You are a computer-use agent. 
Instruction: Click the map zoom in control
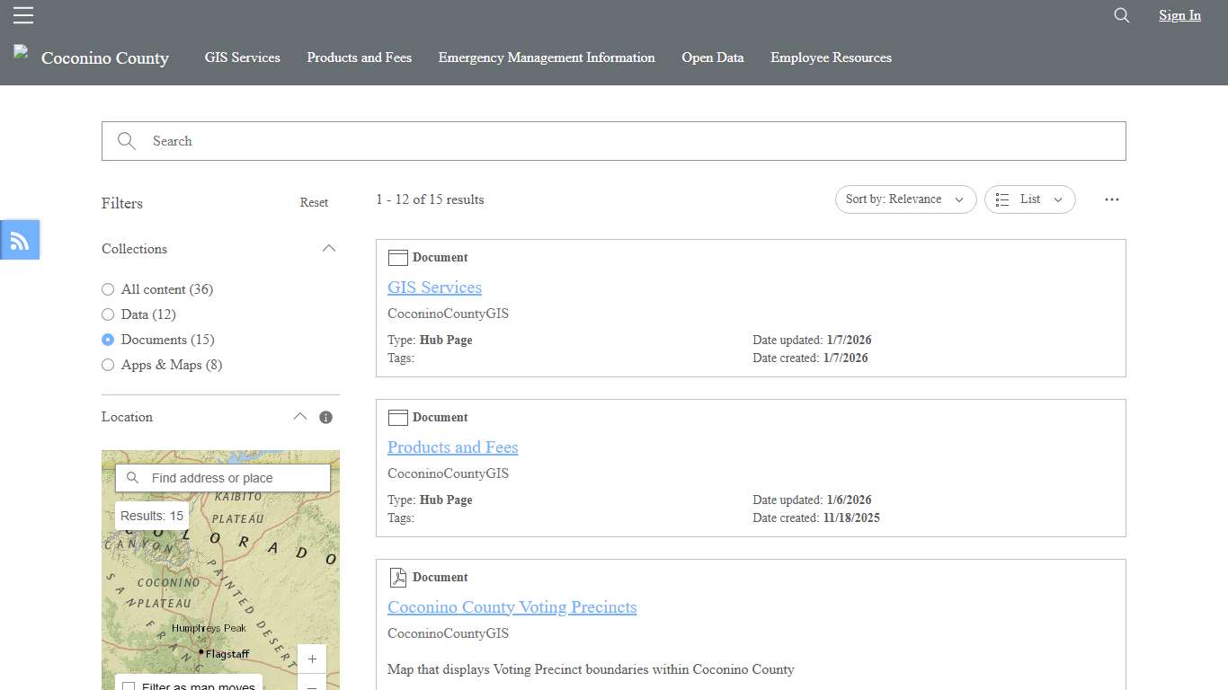(x=312, y=659)
